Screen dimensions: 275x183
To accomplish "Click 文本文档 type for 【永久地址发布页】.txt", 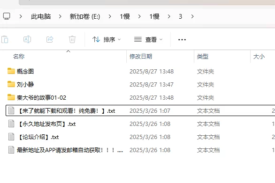I will coord(208,124).
